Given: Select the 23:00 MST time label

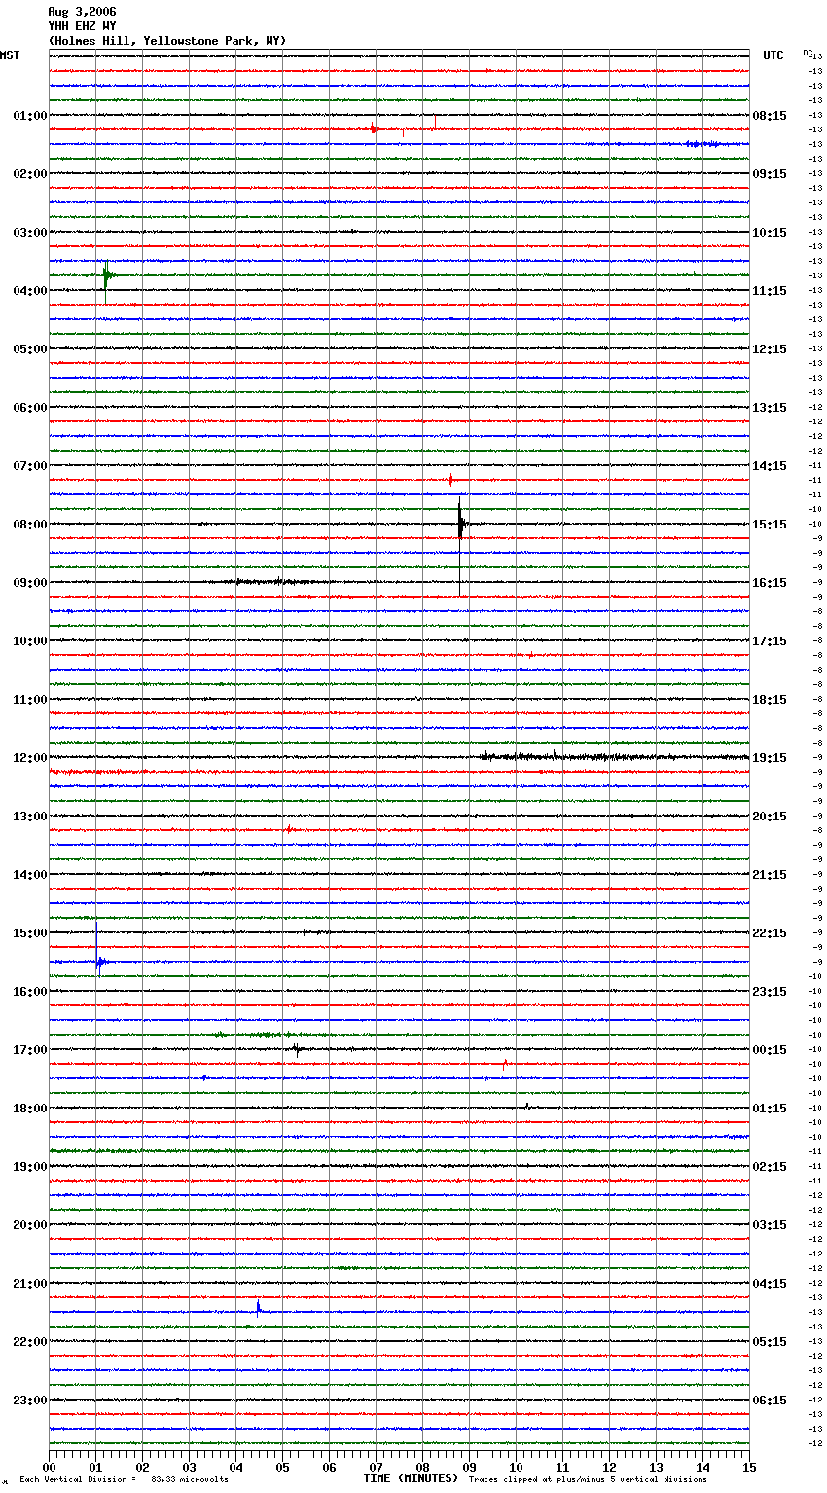Looking at the screenshot, I should tap(29, 1401).
